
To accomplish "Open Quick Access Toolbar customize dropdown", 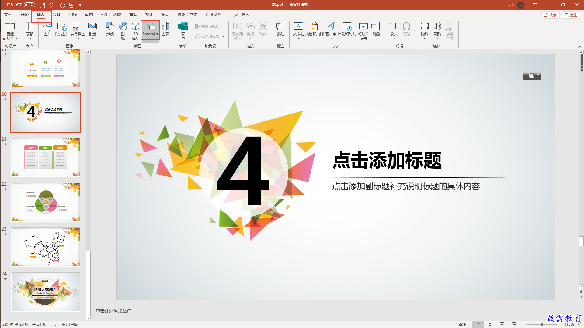I will pyautogui.click(x=80, y=5).
